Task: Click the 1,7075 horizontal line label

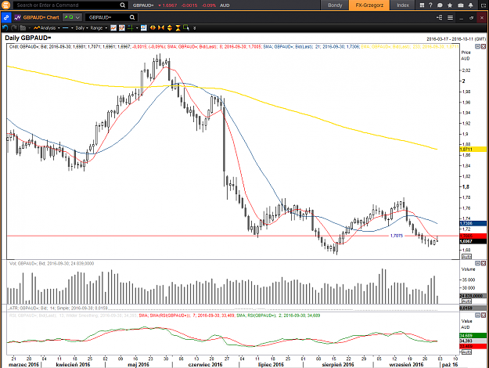Action: (x=397, y=236)
